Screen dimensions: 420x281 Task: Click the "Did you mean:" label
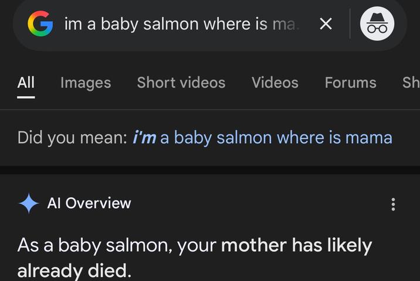click(x=72, y=137)
